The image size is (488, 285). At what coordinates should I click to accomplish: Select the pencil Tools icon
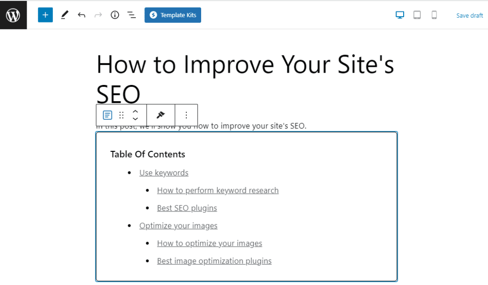click(64, 15)
